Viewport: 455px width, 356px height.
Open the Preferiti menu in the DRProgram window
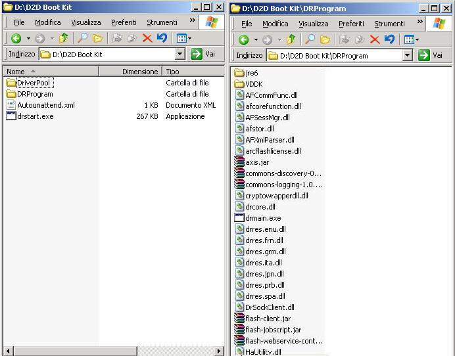pyautogui.click(x=351, y=24)
